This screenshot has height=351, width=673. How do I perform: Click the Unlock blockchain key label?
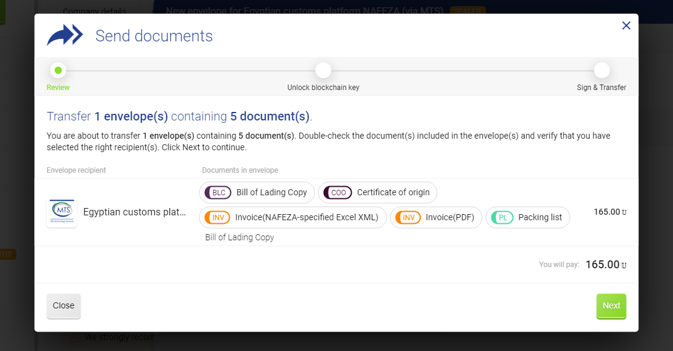point(323,88)
